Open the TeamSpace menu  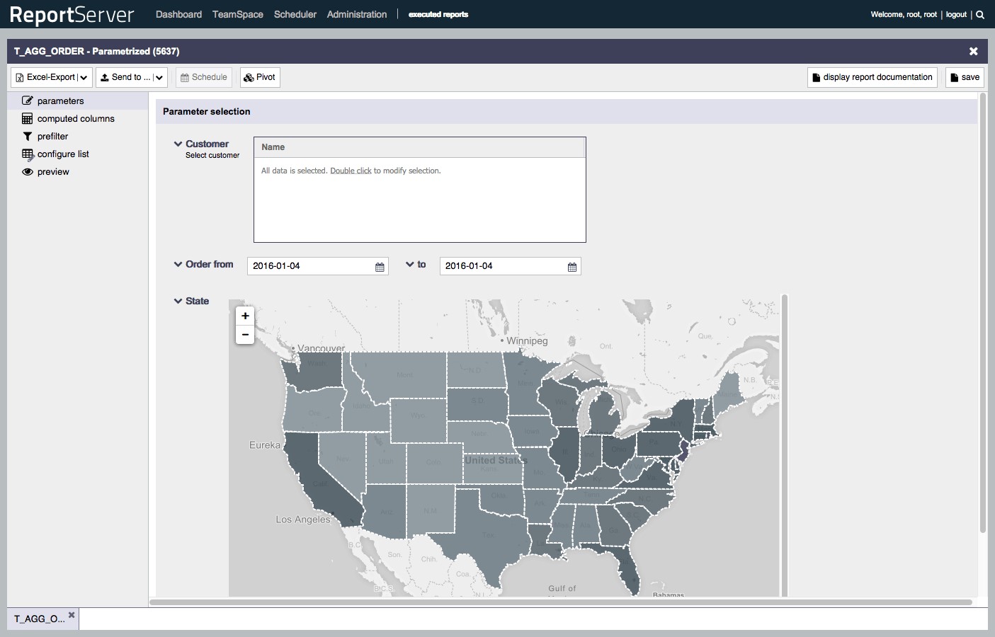tap(237, 14)
